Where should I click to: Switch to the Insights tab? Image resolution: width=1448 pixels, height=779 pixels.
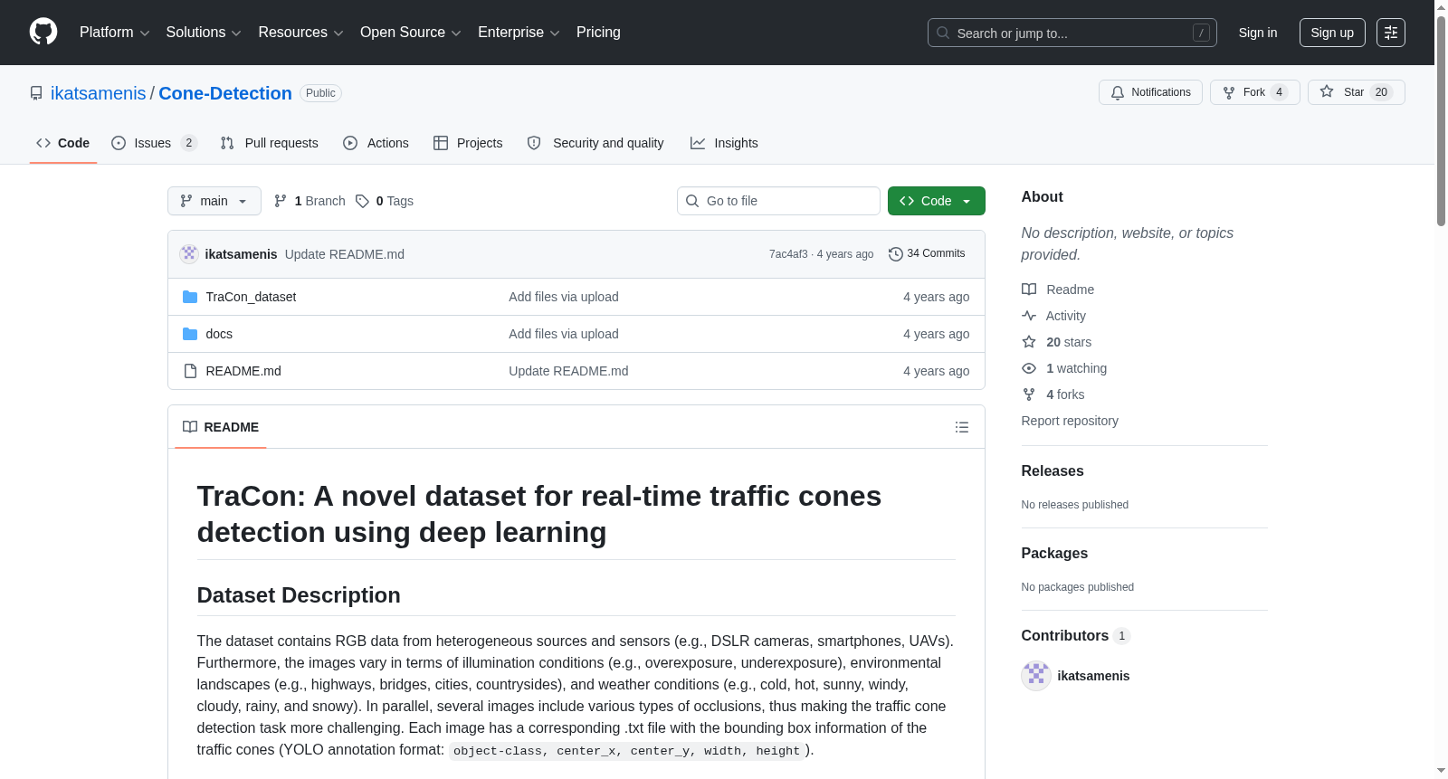724,143
